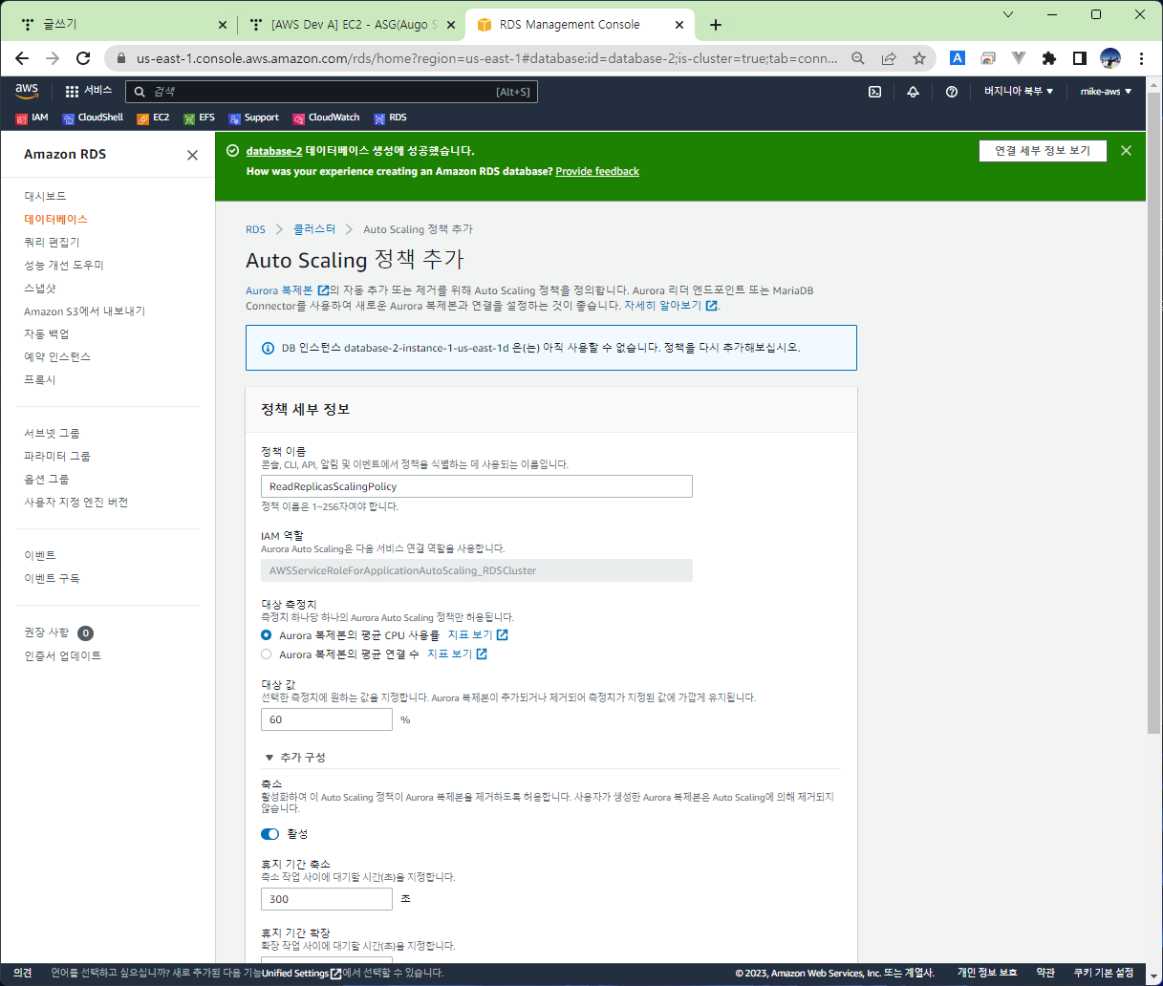This screenshot has height=986, width=1163.
Task: Open 이벤트 구독 in the sidebar
Action: point(52,578)
